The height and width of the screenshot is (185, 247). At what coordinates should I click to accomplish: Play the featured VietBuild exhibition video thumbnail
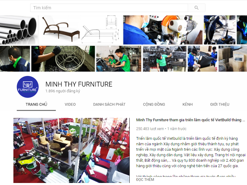click(x=71, y=150)
